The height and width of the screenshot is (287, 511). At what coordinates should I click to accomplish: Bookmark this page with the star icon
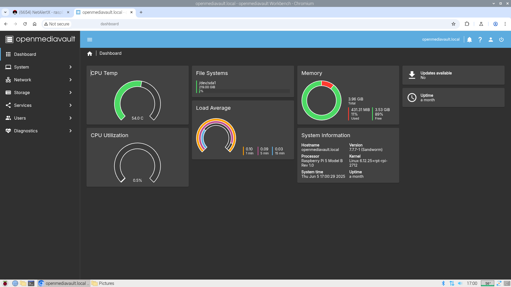click(x=454, y=24)
